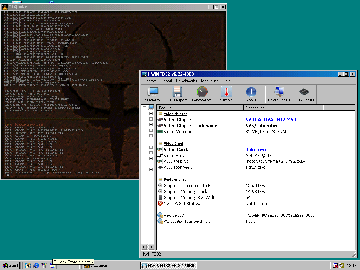Select the 2.05.17.03.00 BIOS version value
This screenshot has height=270, width=360.
click(256, 167)
